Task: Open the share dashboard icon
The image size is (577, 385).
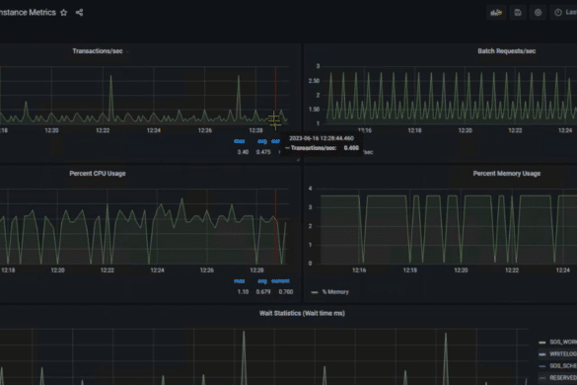Action: tap(79, 13)
